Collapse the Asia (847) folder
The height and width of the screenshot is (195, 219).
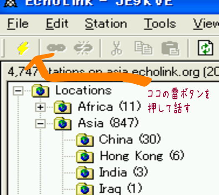(x=40, y=124)
